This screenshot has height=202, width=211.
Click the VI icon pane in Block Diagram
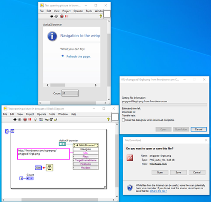[x=115, y=117]
